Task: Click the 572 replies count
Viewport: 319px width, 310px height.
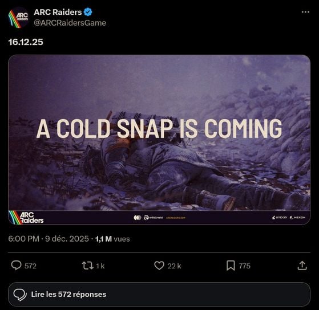Action: pyautogui.click(x=30, y=266)
